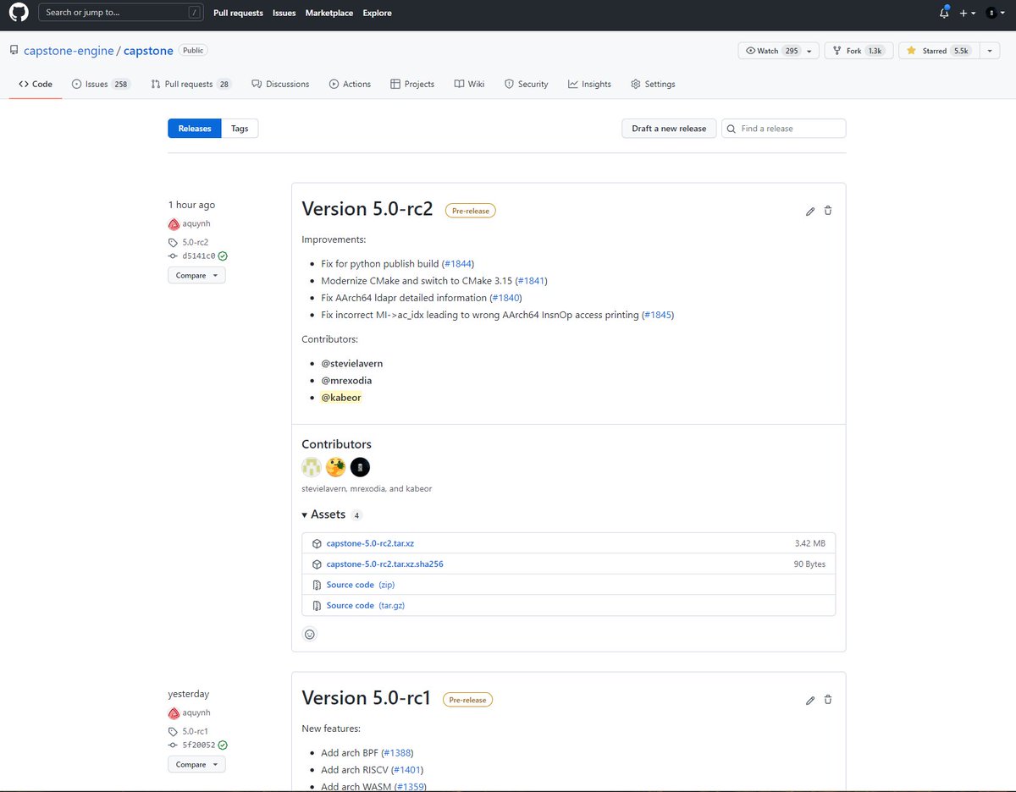Open the Watch dropdown arrow

click(x=809, y=51)
